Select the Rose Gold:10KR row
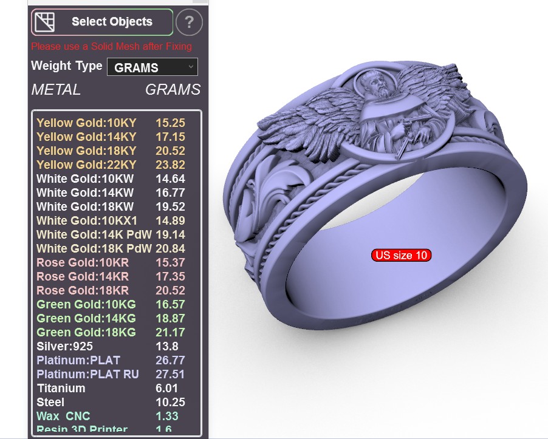548x439 pixels. [x=111, y=263]
